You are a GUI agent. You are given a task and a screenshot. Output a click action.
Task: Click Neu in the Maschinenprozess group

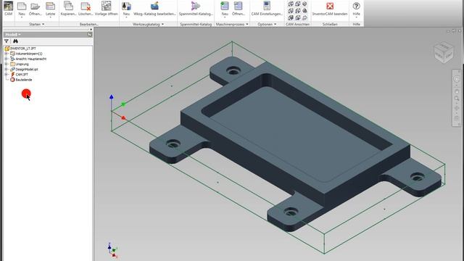click(x=225, y=9)
